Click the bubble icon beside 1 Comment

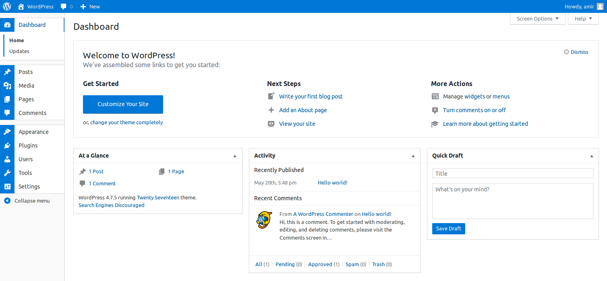(83, 183)
